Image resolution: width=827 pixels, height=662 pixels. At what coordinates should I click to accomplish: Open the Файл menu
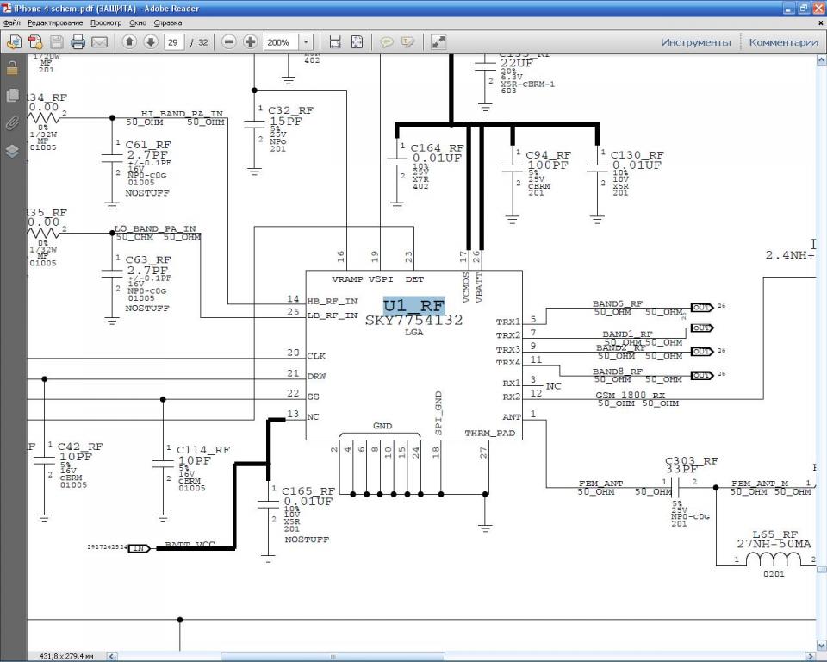pyautogui.click(x=11, y=22)
